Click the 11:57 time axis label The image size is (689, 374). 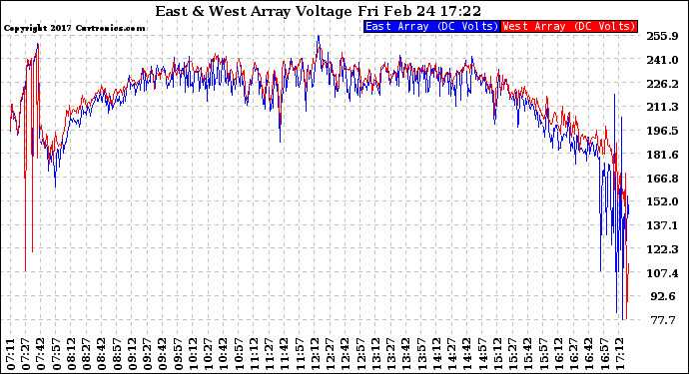(x=300, y=354)
